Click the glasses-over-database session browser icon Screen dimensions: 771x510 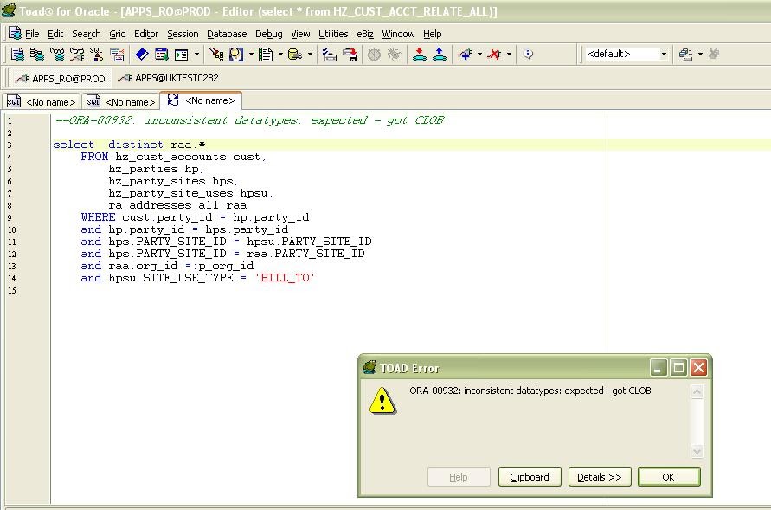pos(57,54)
